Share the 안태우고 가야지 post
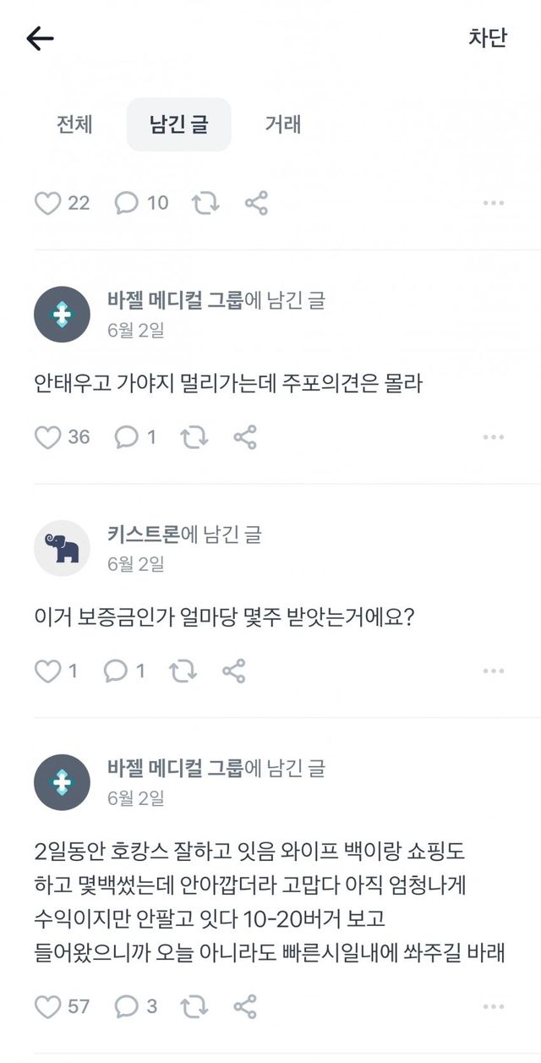 [x=245, y=437]
